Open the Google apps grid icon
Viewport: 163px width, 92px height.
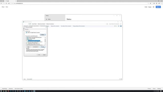tap(154, 7)
